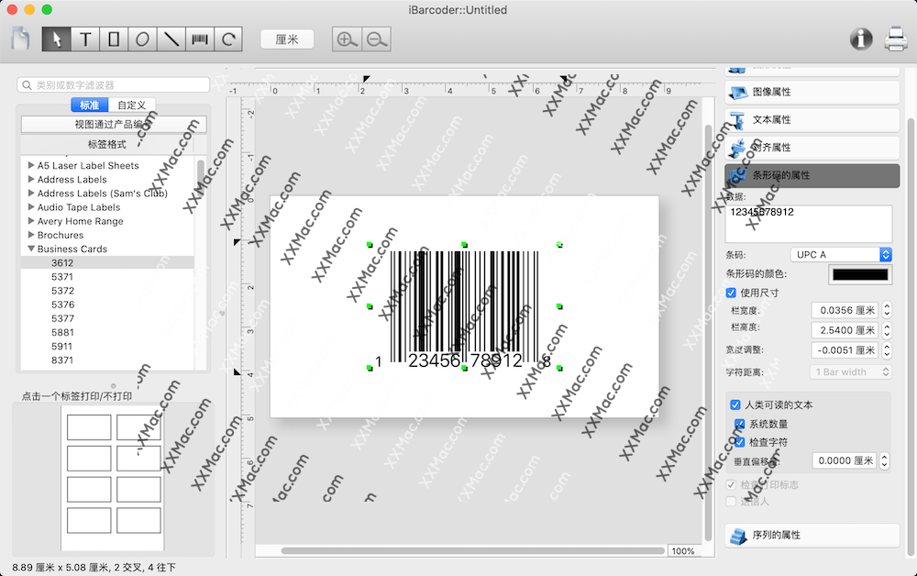Collapse the Business Cards category
Image resolution: width=917 pixels, height=576 pixels.
pos(30,249)
